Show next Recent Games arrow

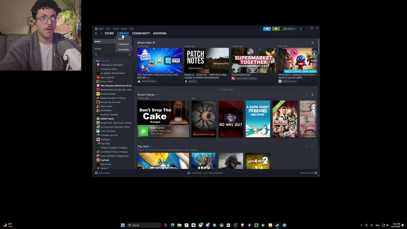[x=312, y=94]
